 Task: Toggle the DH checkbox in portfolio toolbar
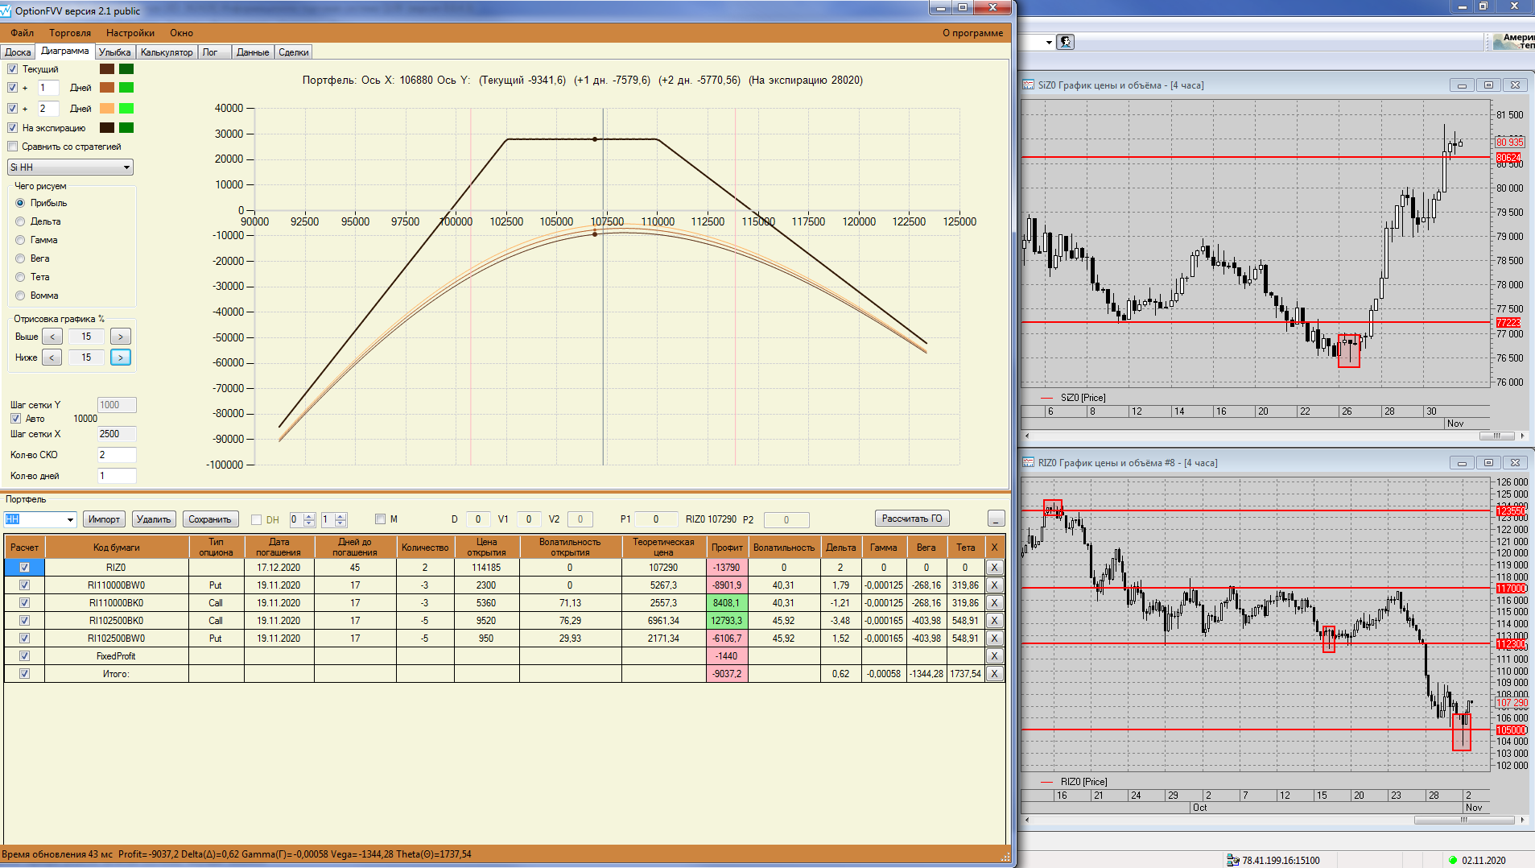(257, 520)
